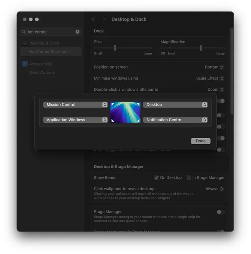Open the Mission Control corner dropdown
Screen dimensions: 251x254
pyautogui.click(x=76, y=105)
